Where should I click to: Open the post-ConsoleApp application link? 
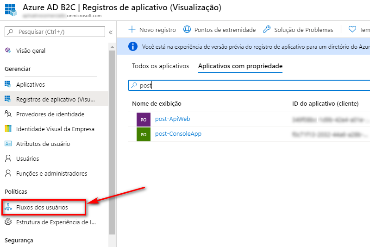tap(178, 134)
